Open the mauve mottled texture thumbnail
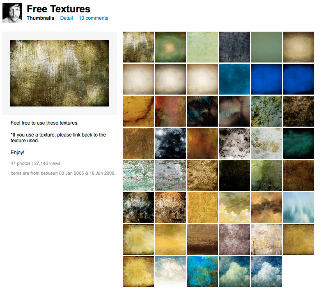321x294 pixels. [235, 239]
